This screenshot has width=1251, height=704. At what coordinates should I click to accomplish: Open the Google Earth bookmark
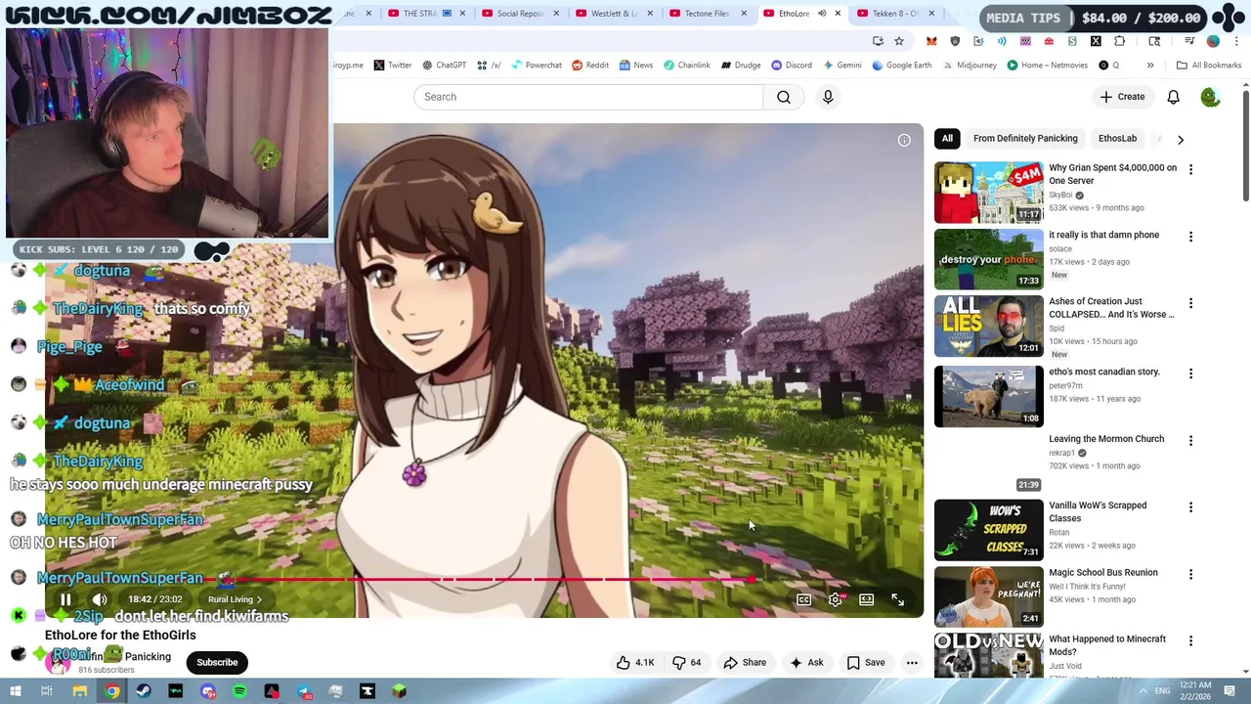click(x=902, y=66)
